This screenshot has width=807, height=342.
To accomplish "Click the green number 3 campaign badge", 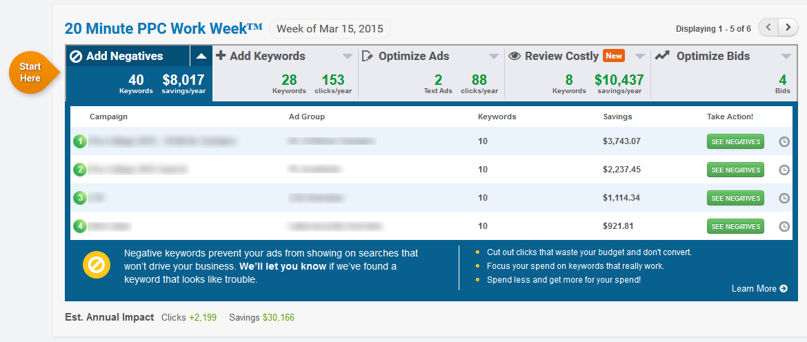I will point(80,199).
